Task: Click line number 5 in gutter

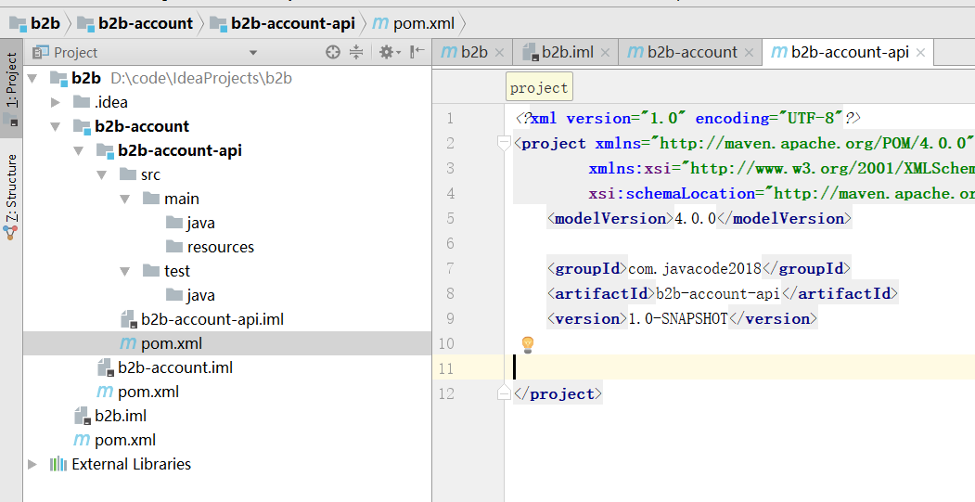Action: tap(450, 219)
